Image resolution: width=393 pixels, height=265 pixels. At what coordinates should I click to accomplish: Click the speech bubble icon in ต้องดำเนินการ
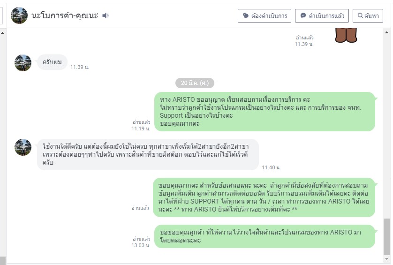(246, 15)
